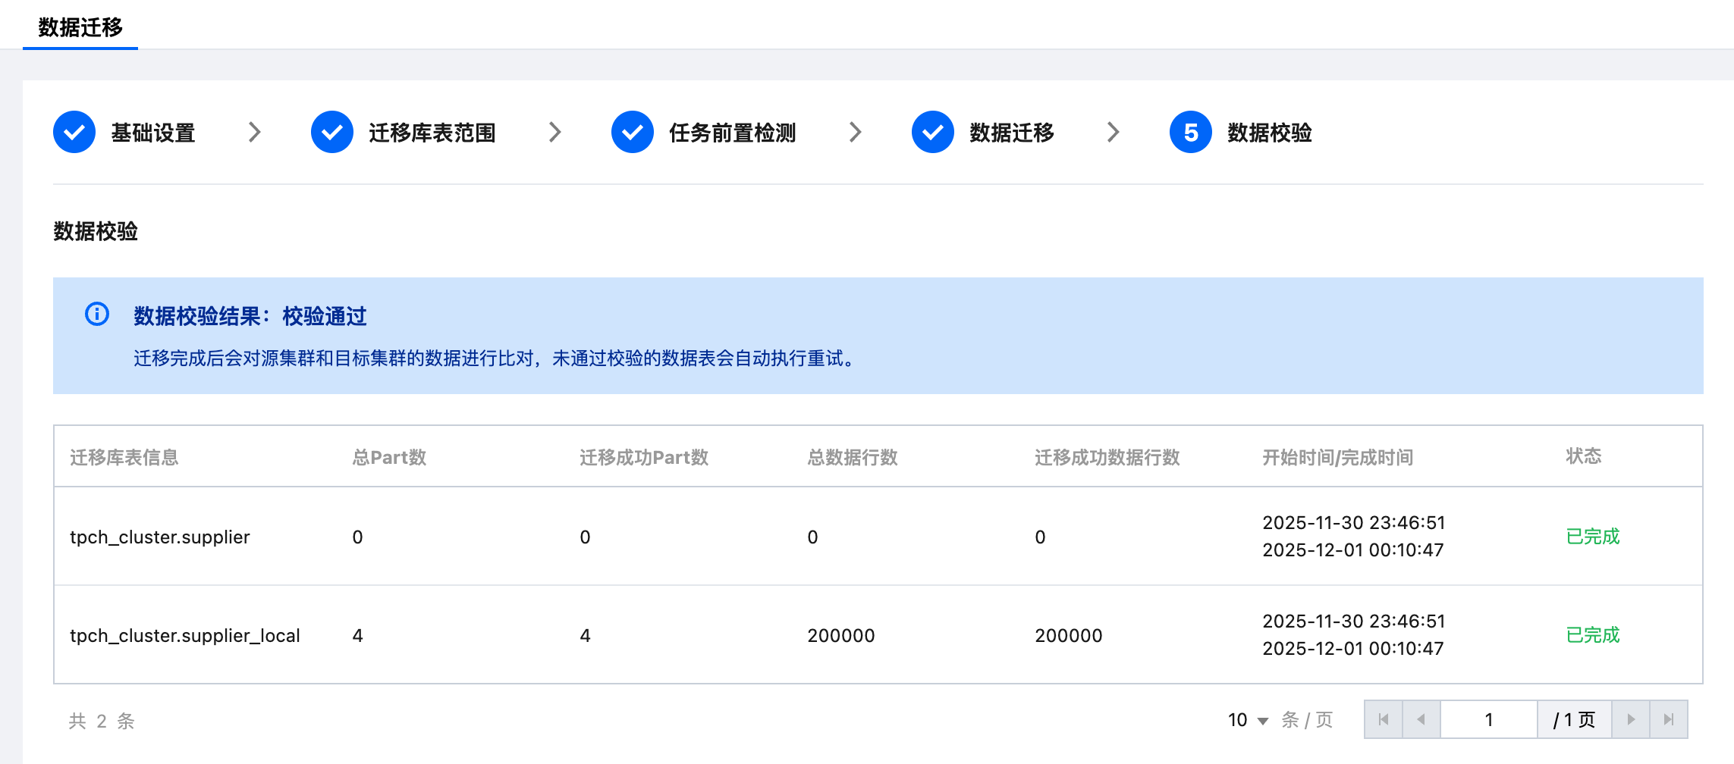Click the chevron before 数据校验 step
The width and height of the screenshot is (1734, 764).
click(1114, 133)
